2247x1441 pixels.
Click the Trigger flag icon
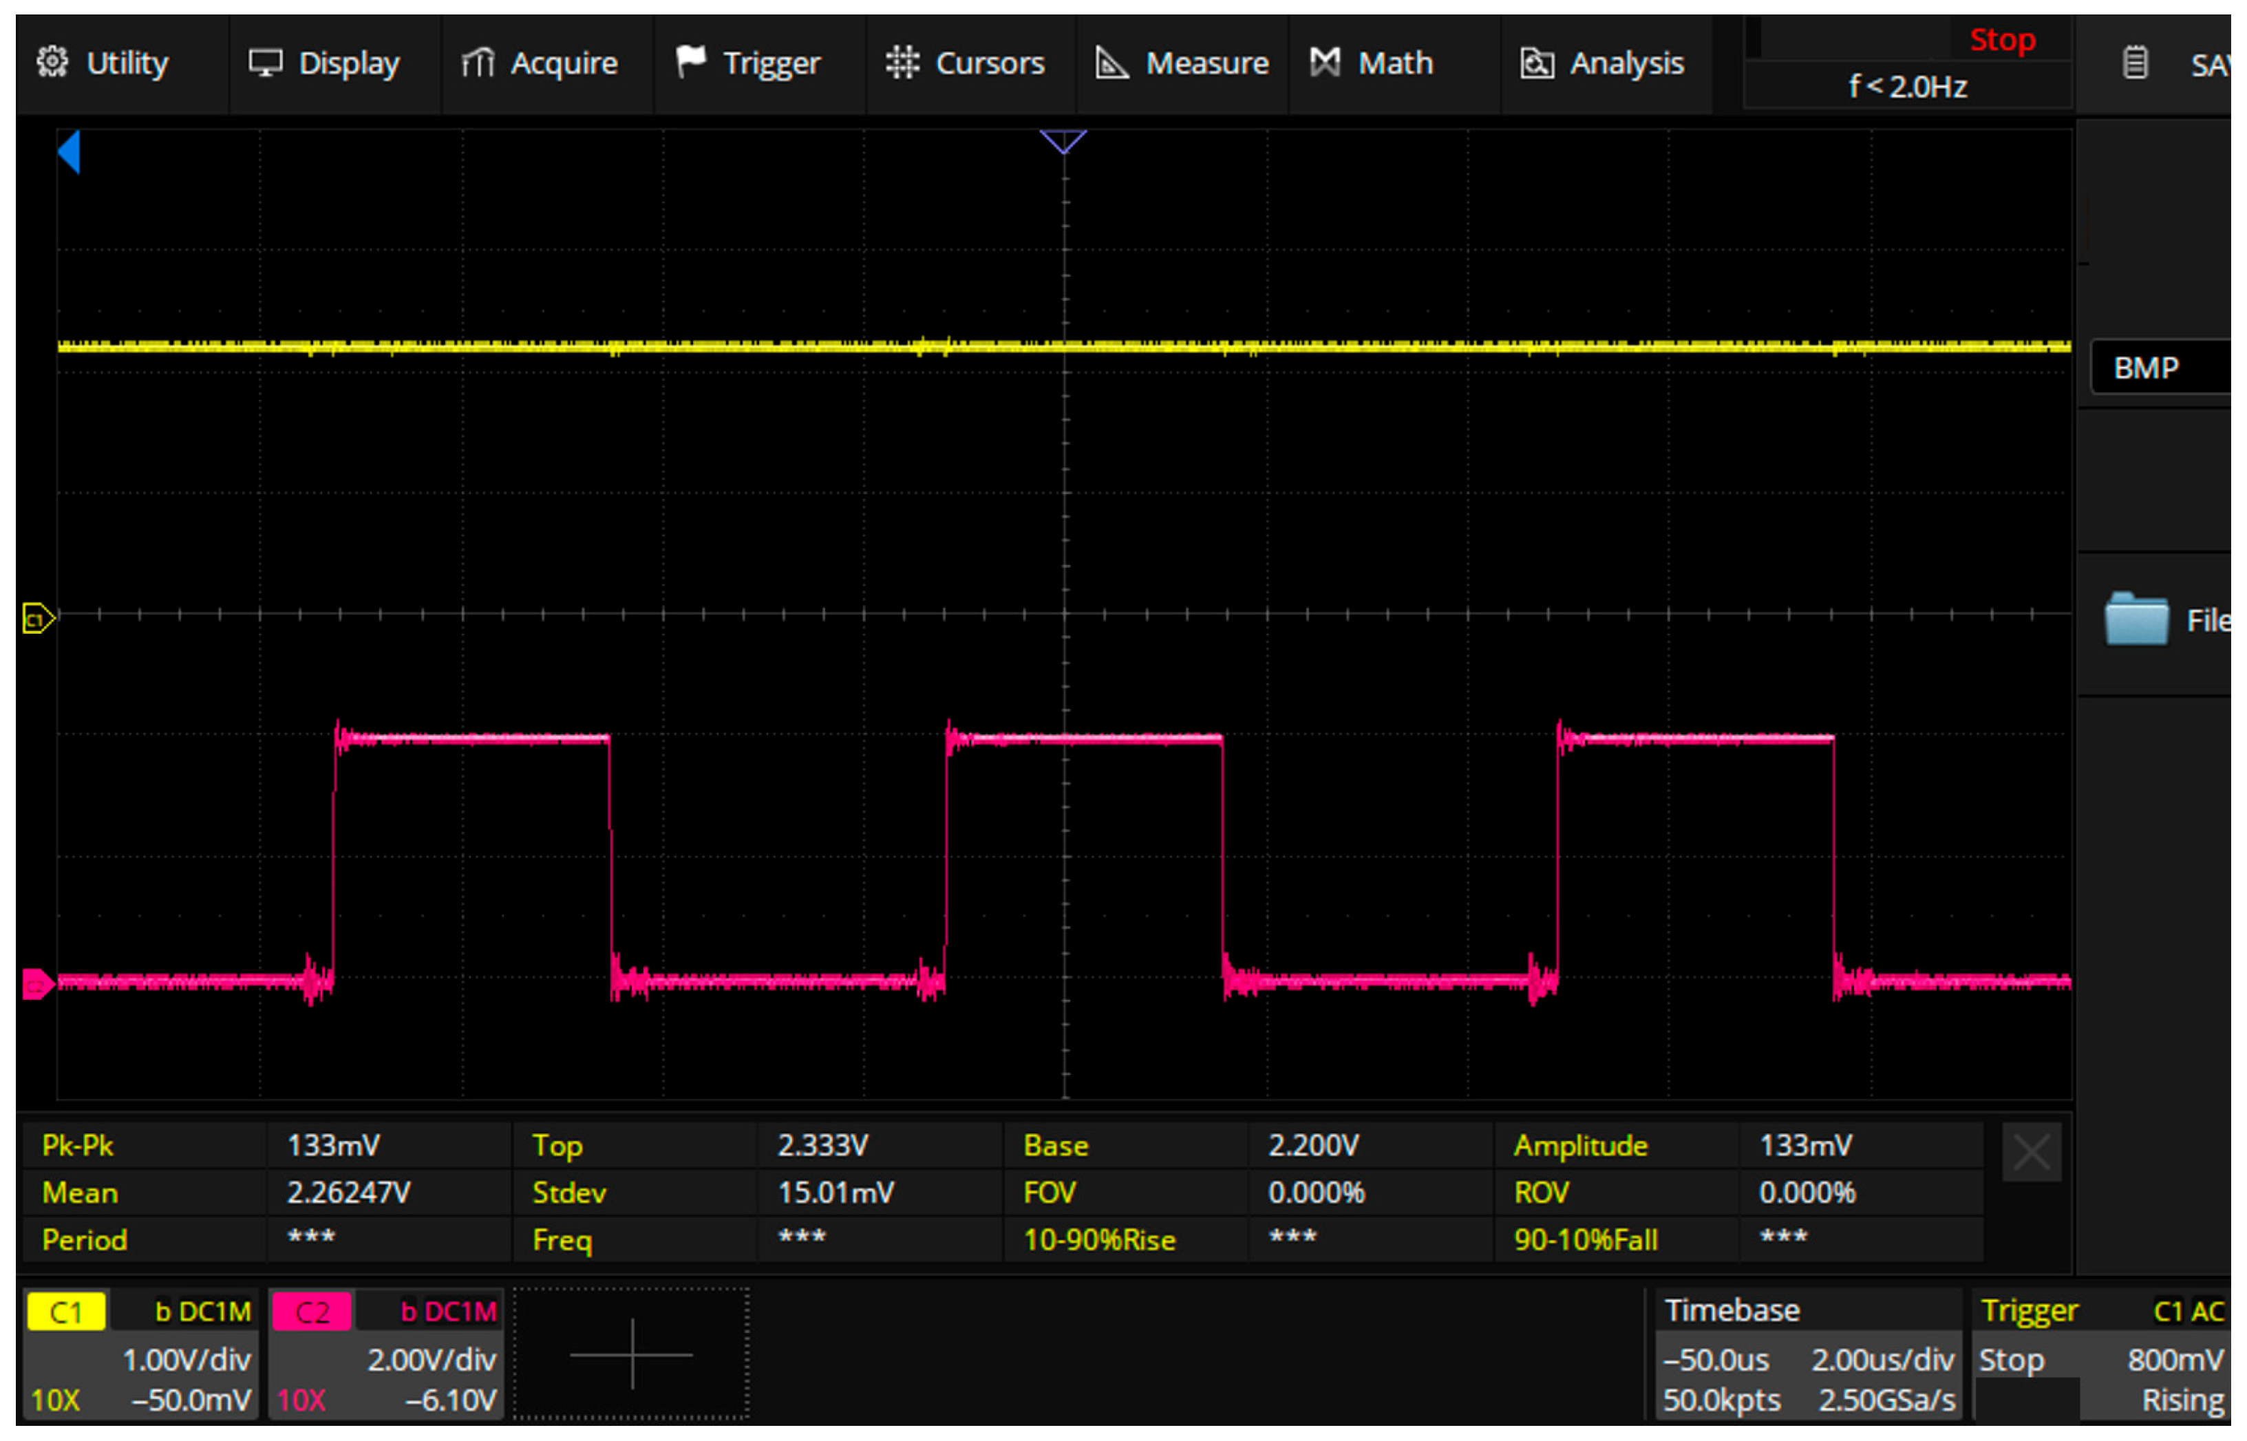691,63
